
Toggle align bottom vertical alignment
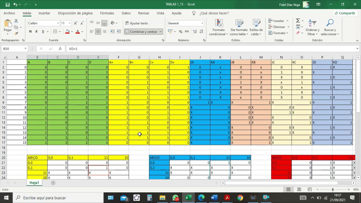coord(104,23)
